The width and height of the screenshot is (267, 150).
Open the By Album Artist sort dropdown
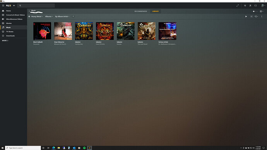[62, 17]
